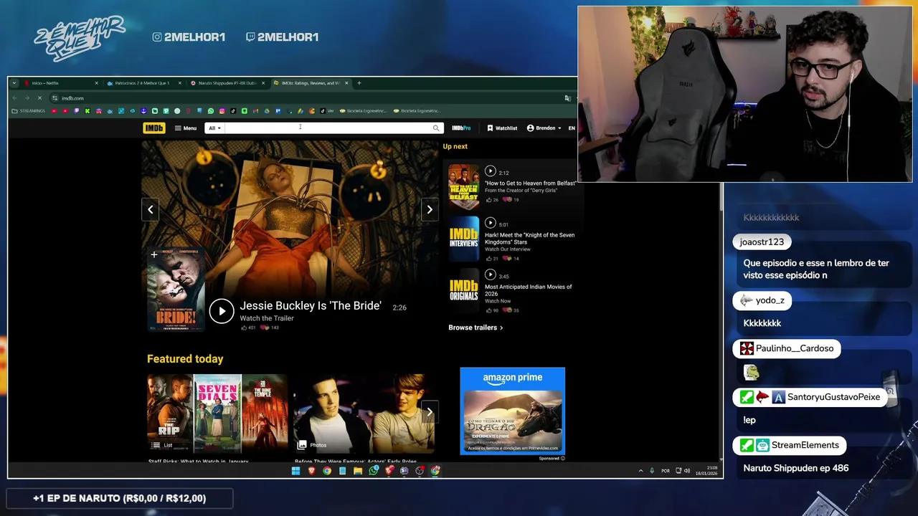
Task: Click the POR keyboard language indicator
Action: [666, 471]
